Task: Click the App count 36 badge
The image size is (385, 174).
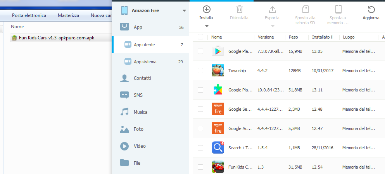Action: click(181, 27)
